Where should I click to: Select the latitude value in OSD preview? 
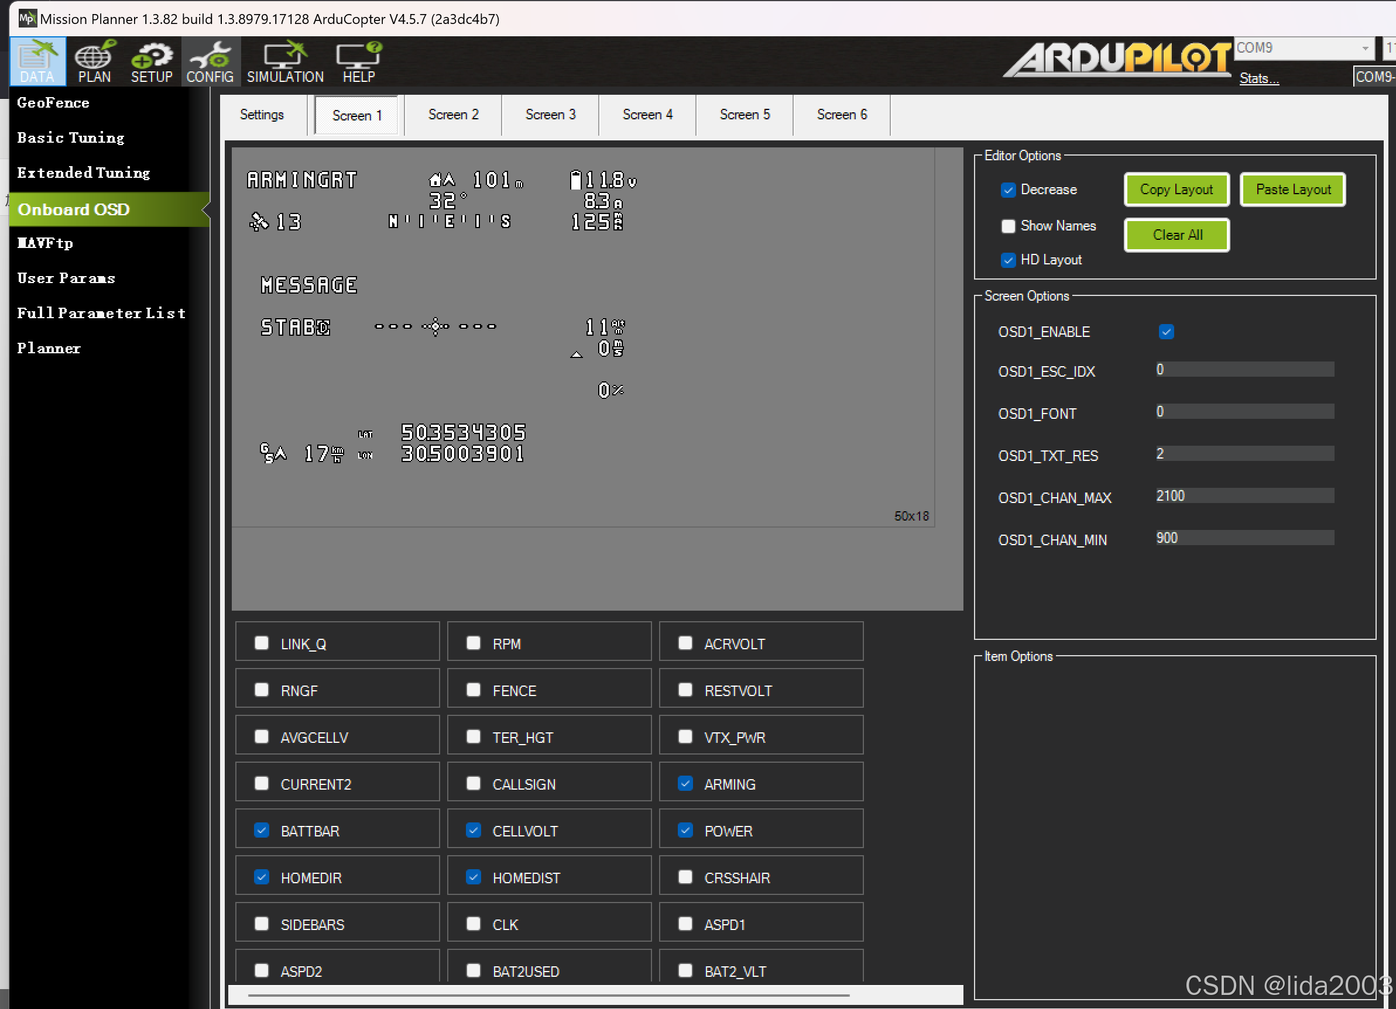pyautogui.click(x=464, y=432)
